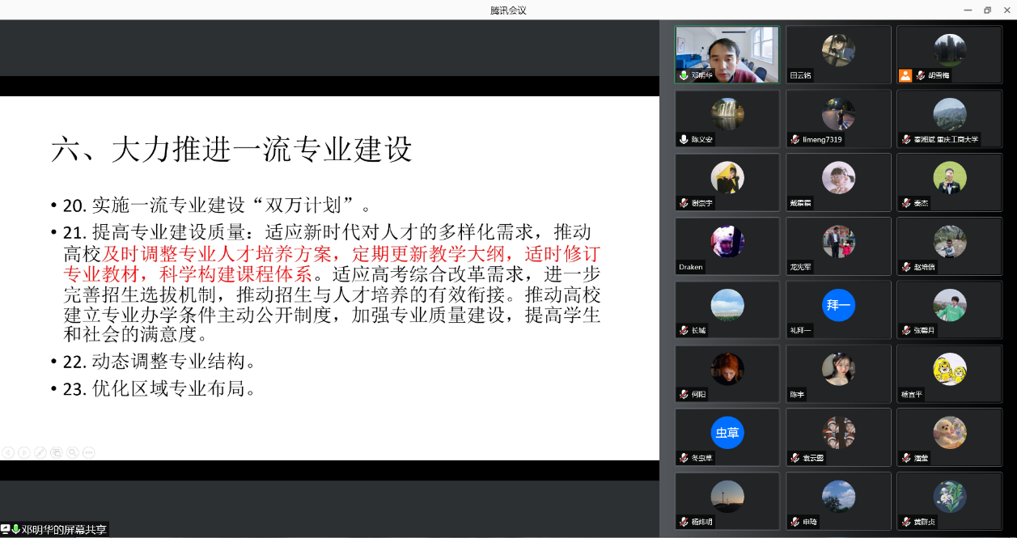Click the blue 拜一 avatar circle
Image resolution: width=1017 pixels, height=538 pixels.
(838, 305)
